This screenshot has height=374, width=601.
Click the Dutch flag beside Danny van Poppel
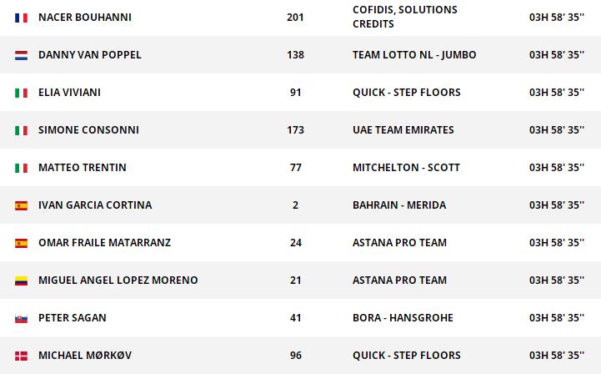click(21, 55)
